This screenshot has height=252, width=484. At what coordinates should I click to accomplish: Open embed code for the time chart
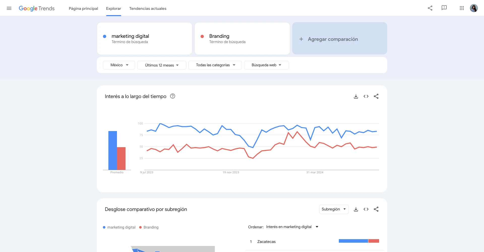(366, 96)
